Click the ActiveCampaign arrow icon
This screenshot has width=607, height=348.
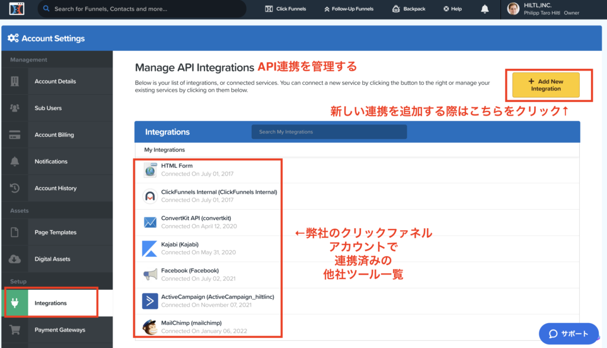[x=150, y=301]
